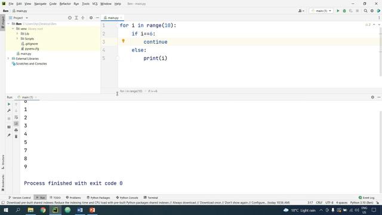The width and height of the screenshot is (382, 215).
Task: Click CRLF line separator in status bar
Action: point(319,202)
